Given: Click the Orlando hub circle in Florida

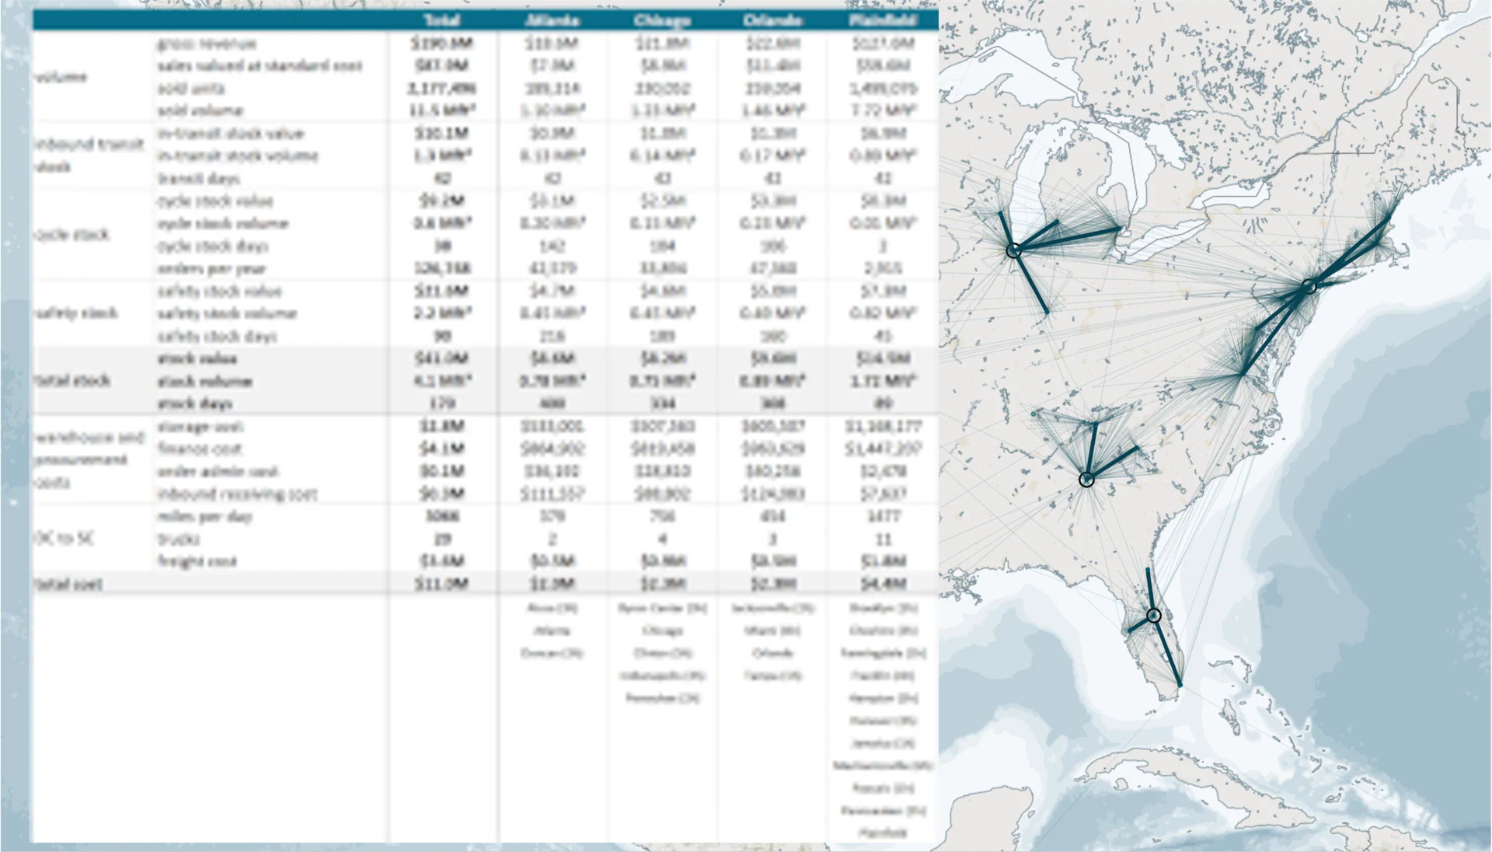Looking at the screenshot, I should pyautogui.click(x=1154, y=615).
